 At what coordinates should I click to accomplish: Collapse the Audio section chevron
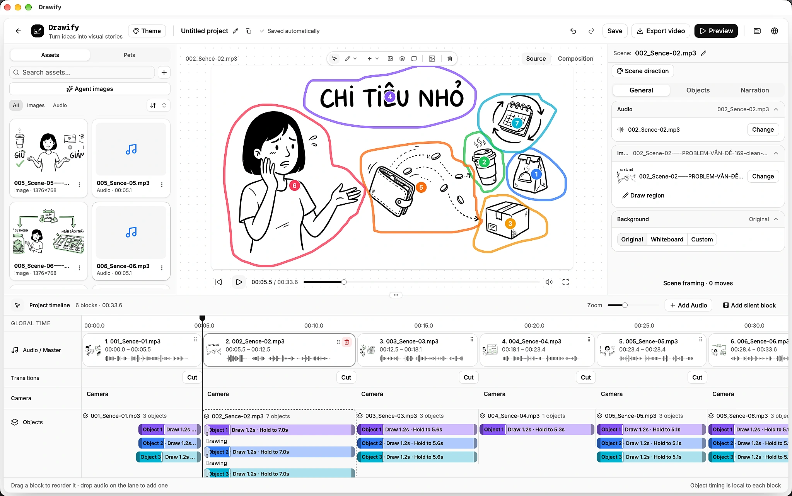776,109
